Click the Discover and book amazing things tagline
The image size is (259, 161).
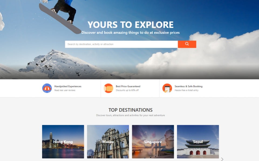tap(131, 32)
